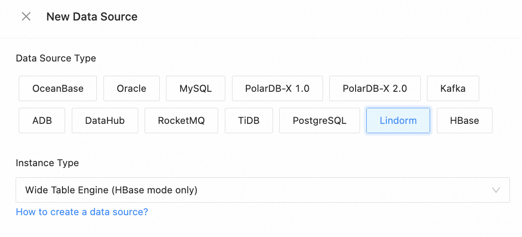Click the Instance Type chevron arrow
This screenshot has width=522, height=237.
[496, 190]
